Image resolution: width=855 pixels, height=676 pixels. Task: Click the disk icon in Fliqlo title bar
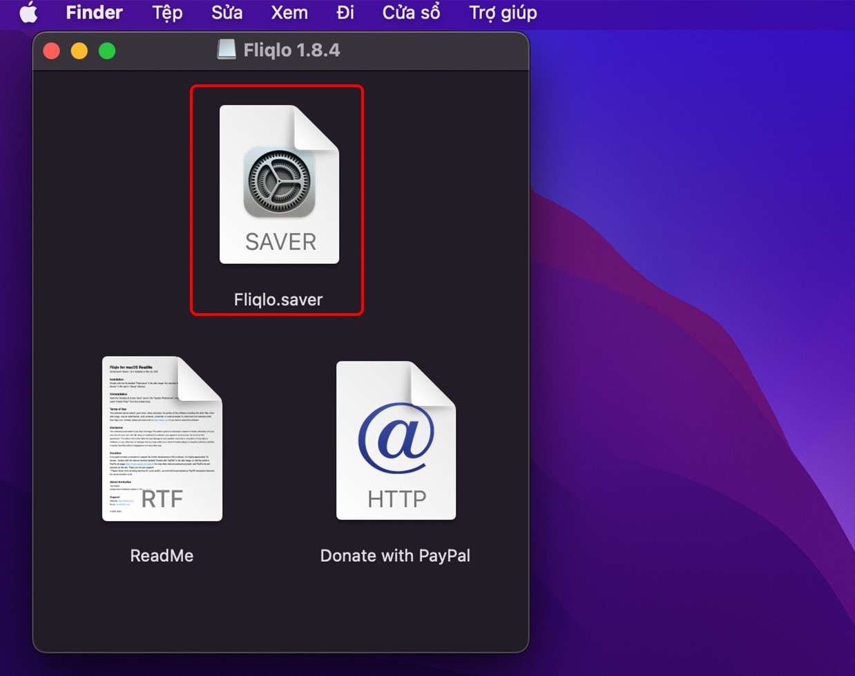pos(227,50)
